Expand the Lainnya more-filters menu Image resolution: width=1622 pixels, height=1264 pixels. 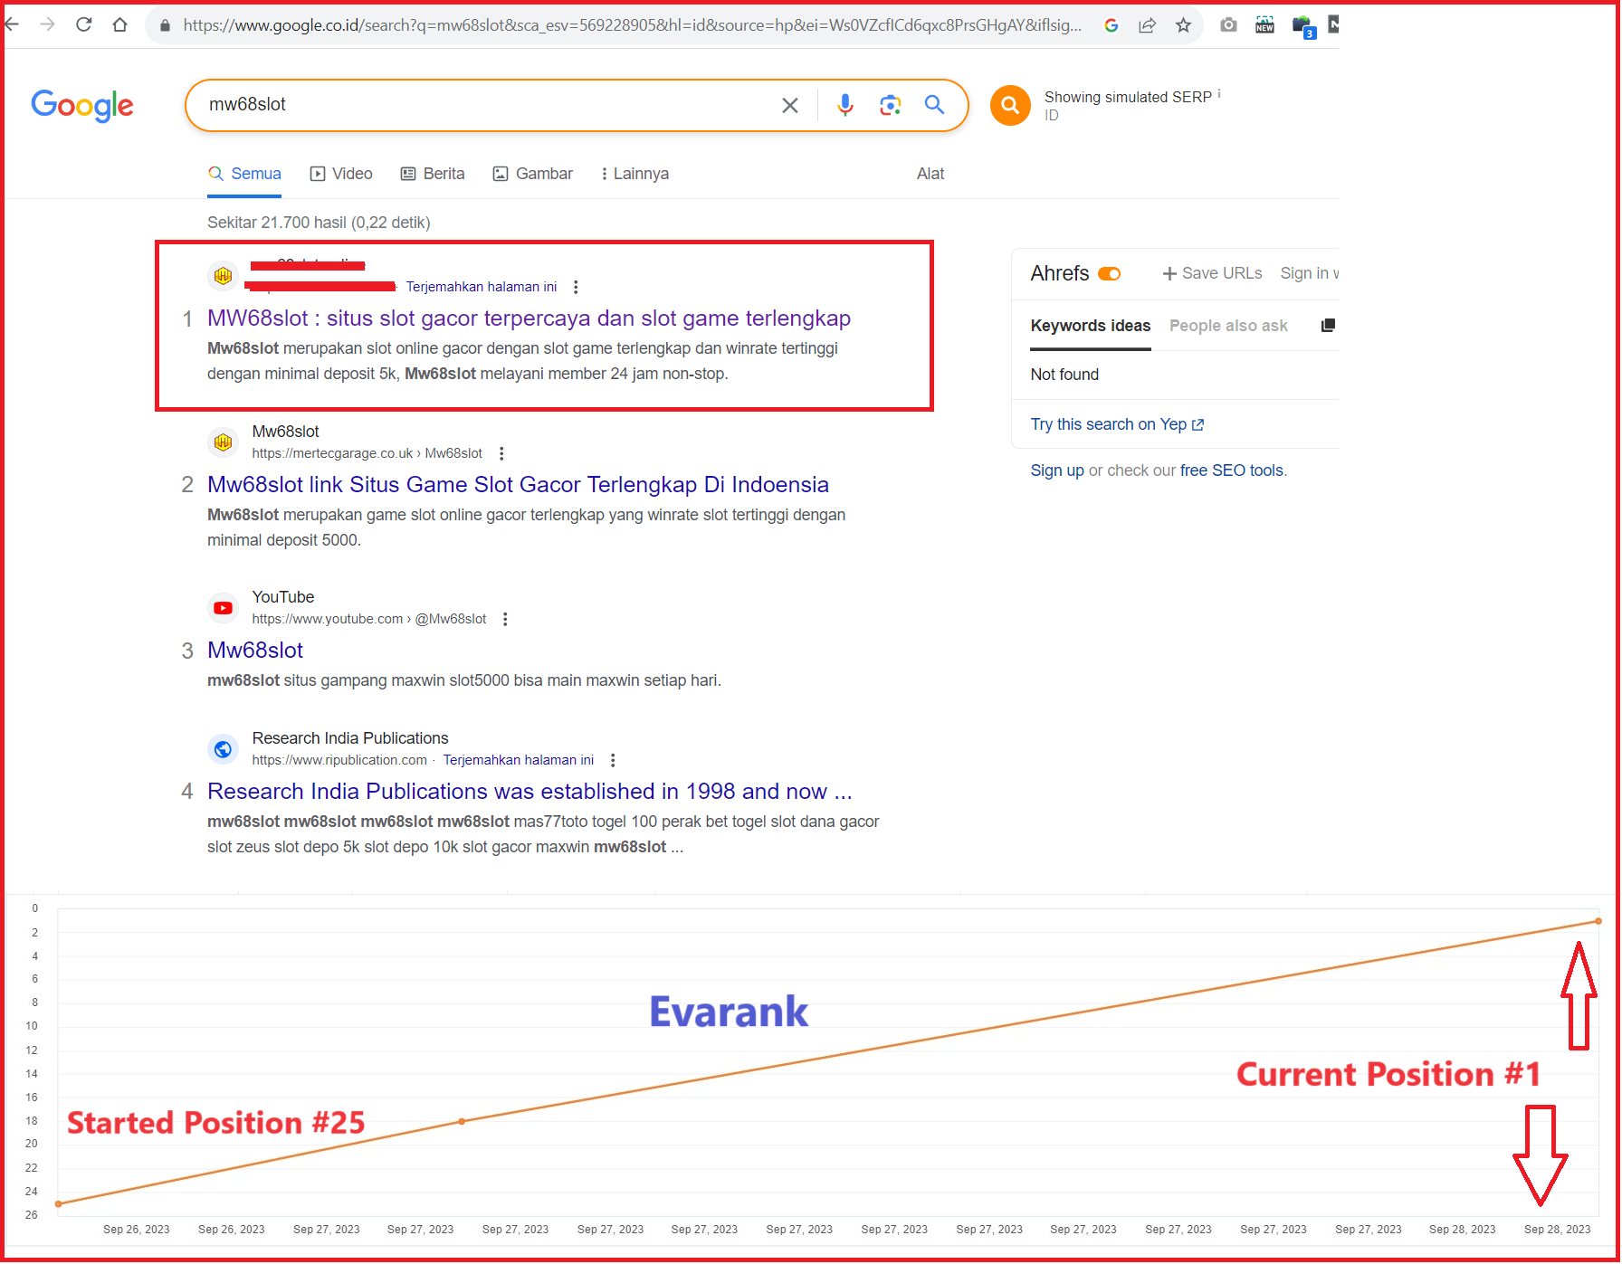(x=634, y=174)
